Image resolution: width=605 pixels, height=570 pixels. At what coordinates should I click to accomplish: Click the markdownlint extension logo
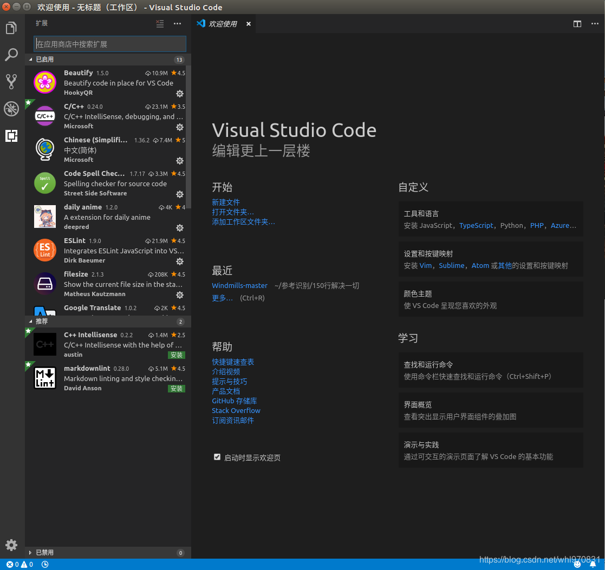pyautogui.click(x=45, y=377)
